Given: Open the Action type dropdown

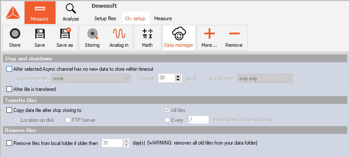Looking at the screenshot, I should pyautogui.click(x=265, y=78).
